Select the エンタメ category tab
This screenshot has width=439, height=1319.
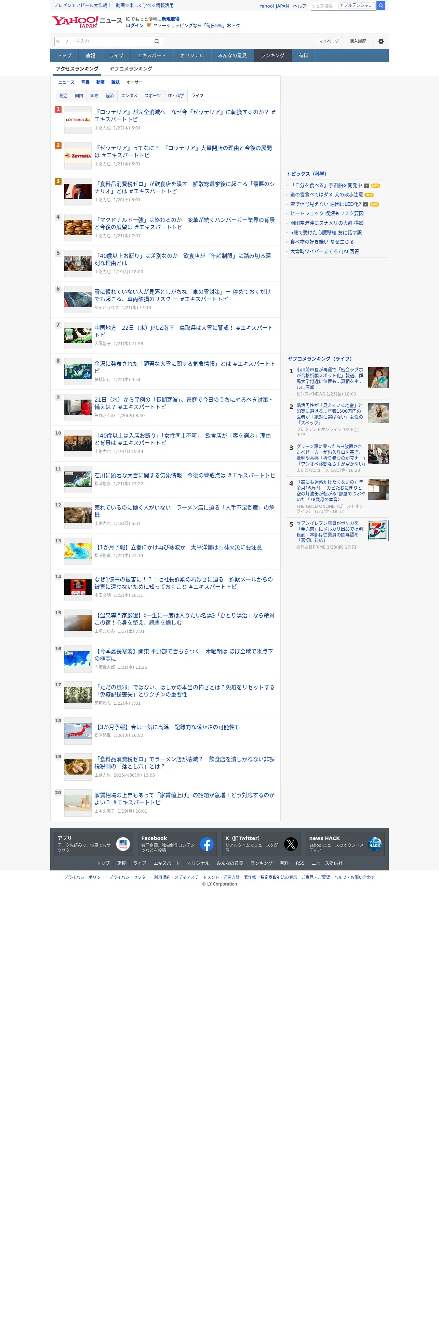[x=129, y=96]
